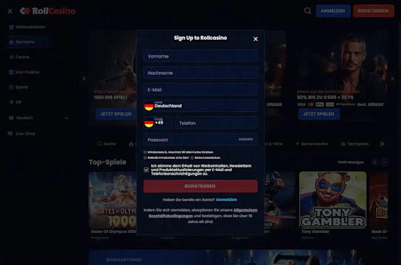Close the Sign Up dialog
Image resolution: width=401 pixels, height=265 pixels.
tap(256, 39)
